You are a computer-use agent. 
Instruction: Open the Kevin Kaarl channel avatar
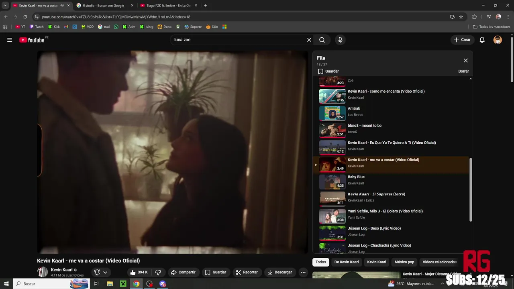coord(43,272)
